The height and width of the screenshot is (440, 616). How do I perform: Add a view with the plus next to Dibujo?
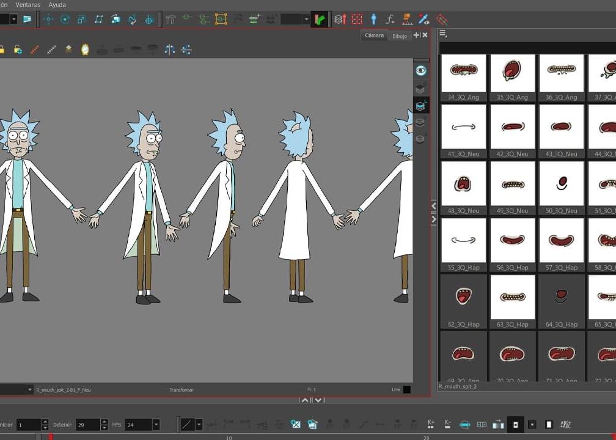[416, 35]
